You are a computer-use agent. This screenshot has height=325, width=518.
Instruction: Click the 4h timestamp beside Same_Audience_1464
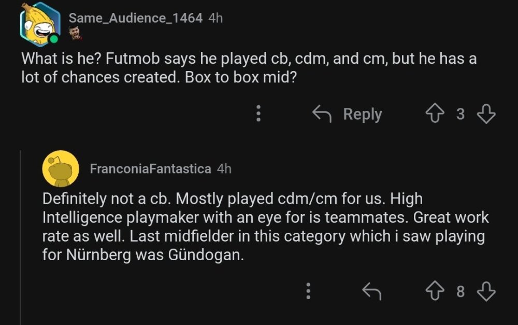tap(215, 18)
